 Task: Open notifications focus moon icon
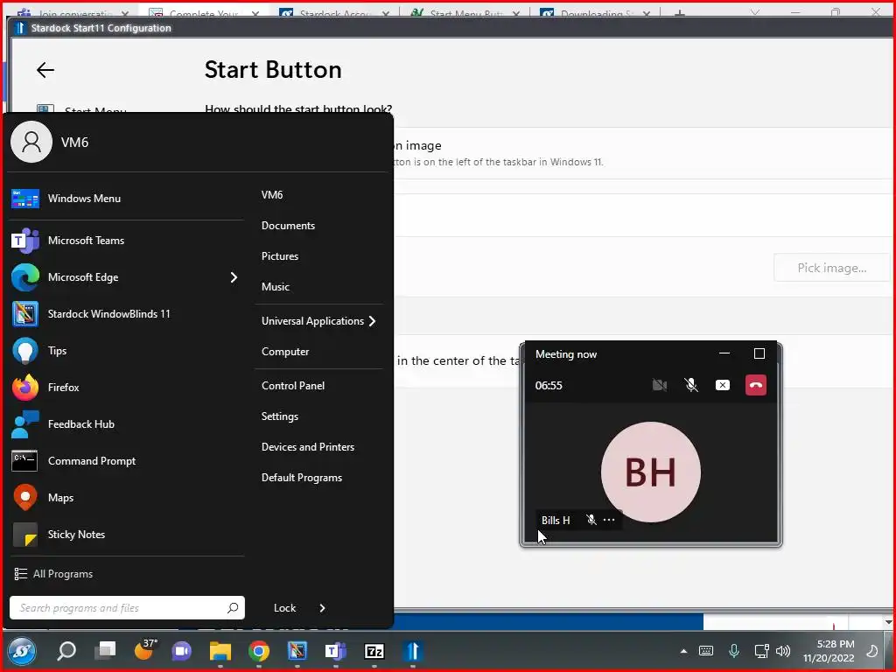pyautogui.click(x=872, y=651)
